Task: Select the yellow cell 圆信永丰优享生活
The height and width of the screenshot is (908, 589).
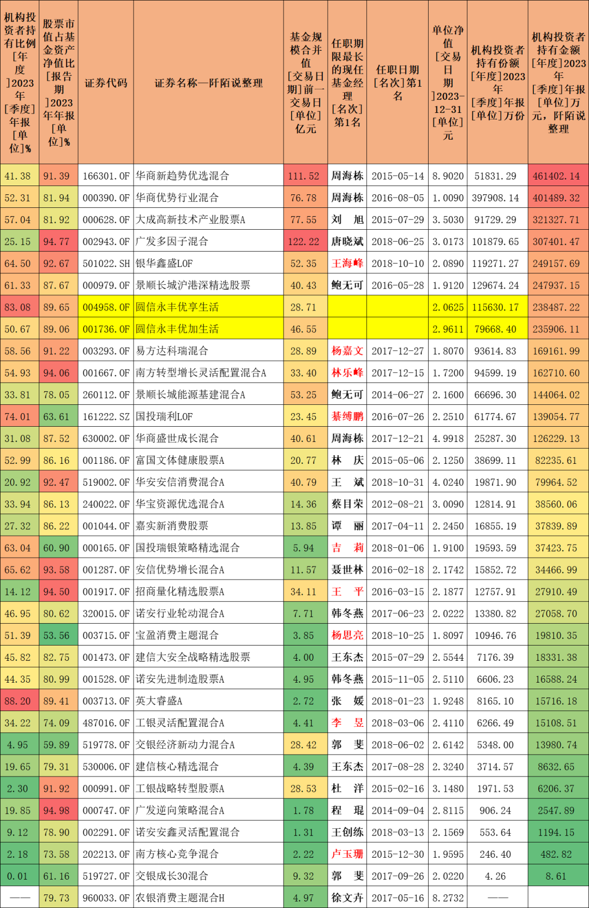Action: point(208,307)
